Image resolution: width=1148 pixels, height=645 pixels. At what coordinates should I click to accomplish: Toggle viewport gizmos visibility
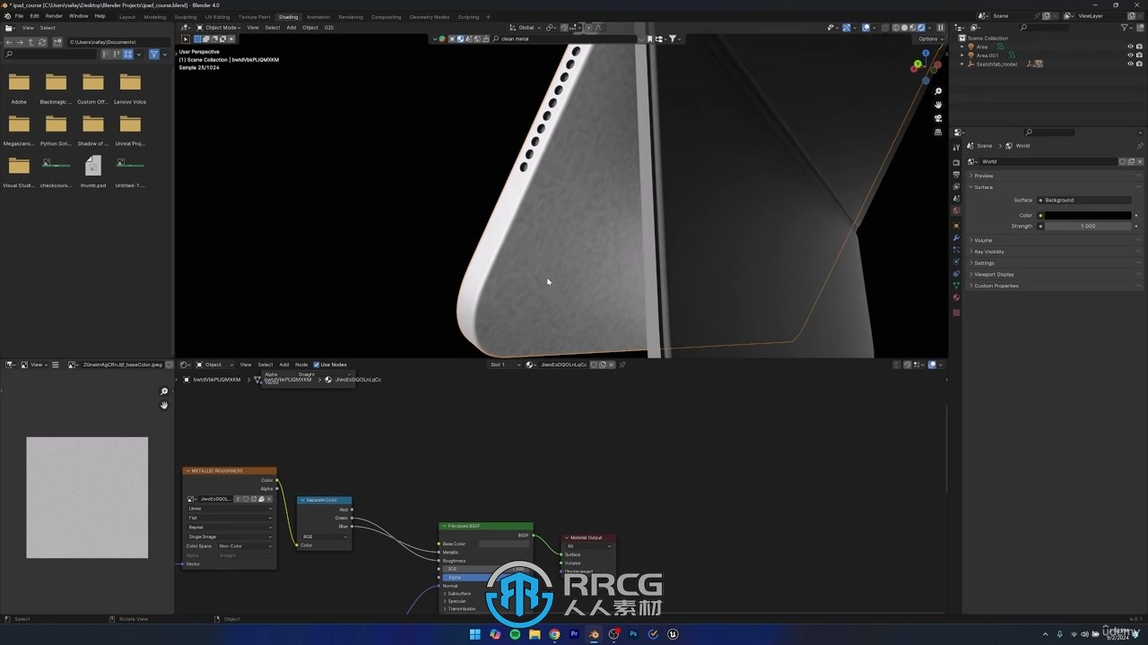[x=846, y=28]
